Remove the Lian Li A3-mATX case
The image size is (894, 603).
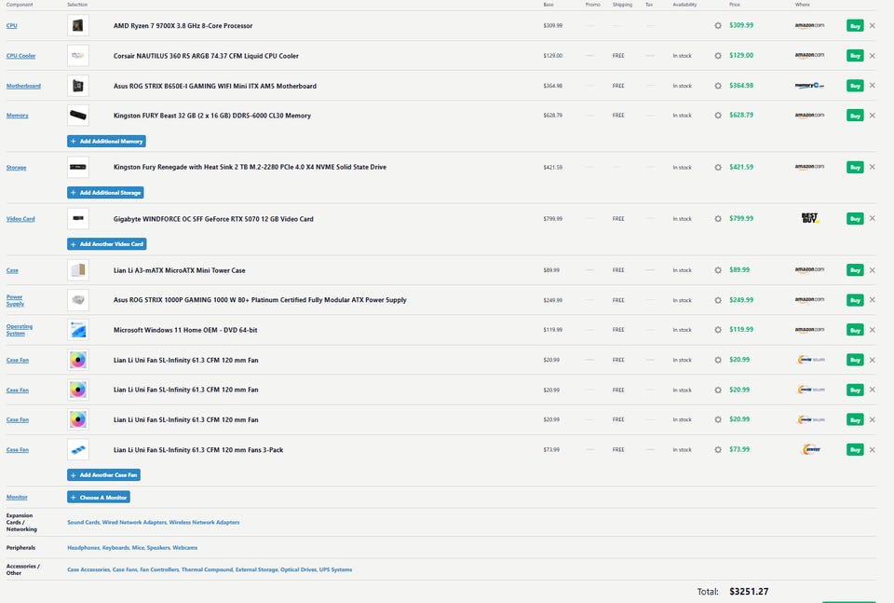(x=873, y=270)
